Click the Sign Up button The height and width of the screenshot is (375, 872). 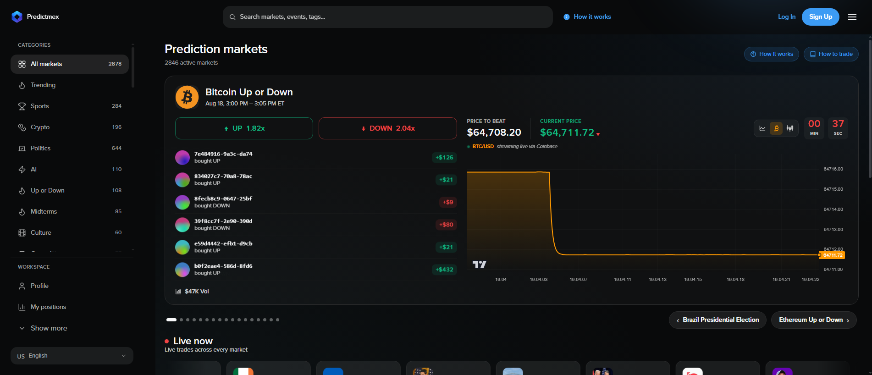(x=821, y=17)
